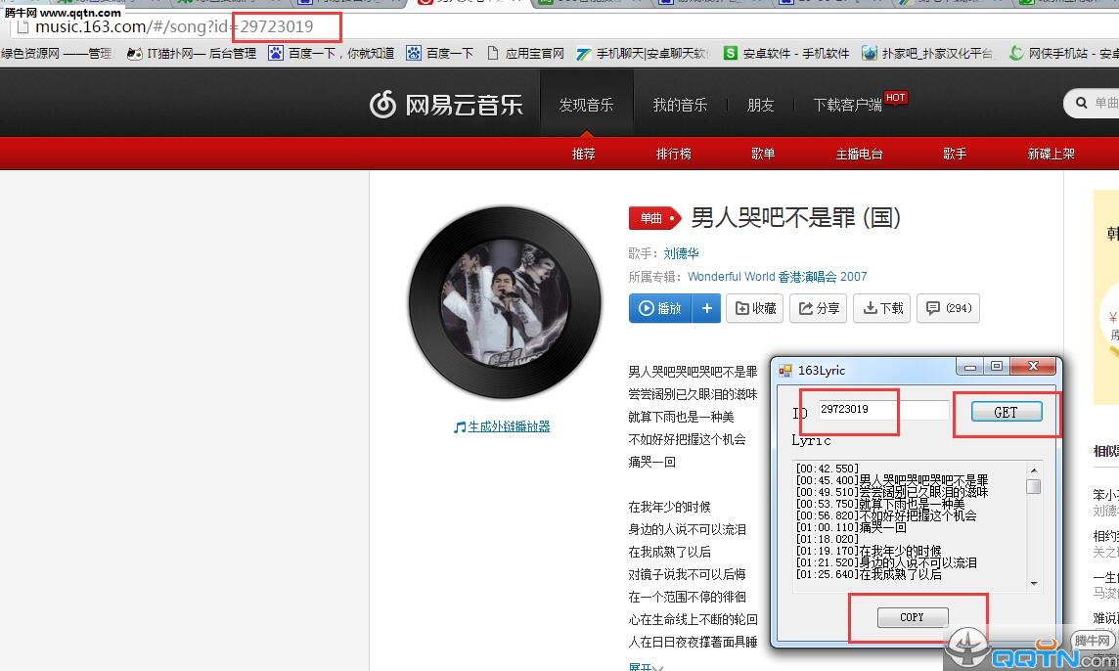Open the IT猫扑网 后台管理 bookmark

192,54
